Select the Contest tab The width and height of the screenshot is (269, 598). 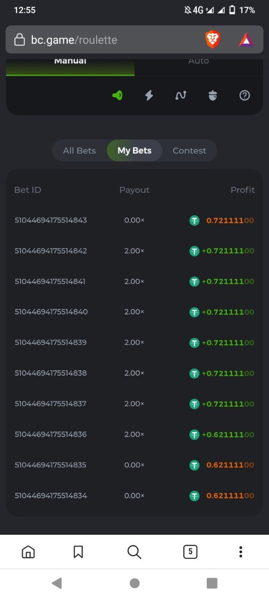coord(189,150)
